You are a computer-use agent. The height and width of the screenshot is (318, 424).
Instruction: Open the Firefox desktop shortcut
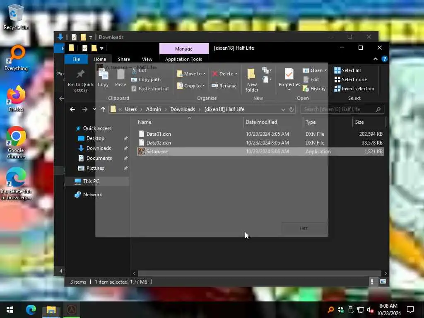click(x=16, y=99)
